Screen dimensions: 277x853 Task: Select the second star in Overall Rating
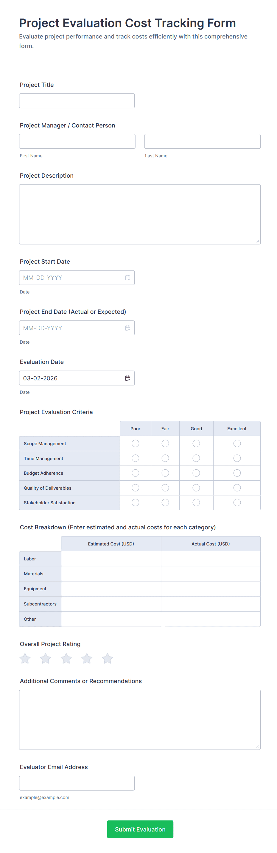[x=46, y=658]
